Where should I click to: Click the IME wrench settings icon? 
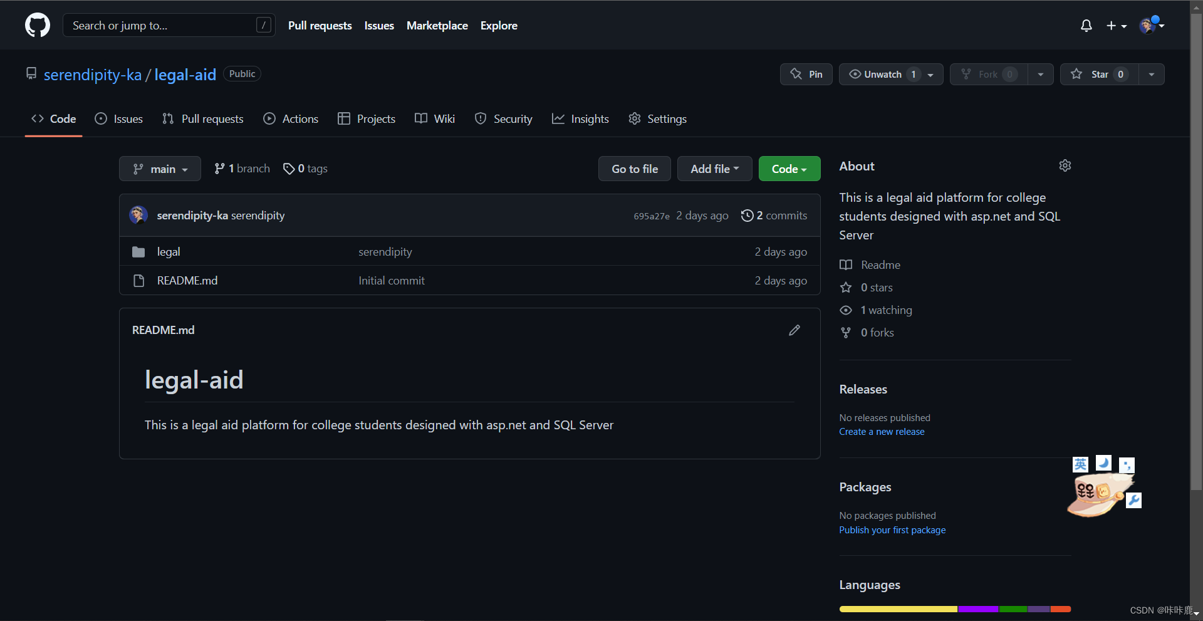coord(1133,500)
